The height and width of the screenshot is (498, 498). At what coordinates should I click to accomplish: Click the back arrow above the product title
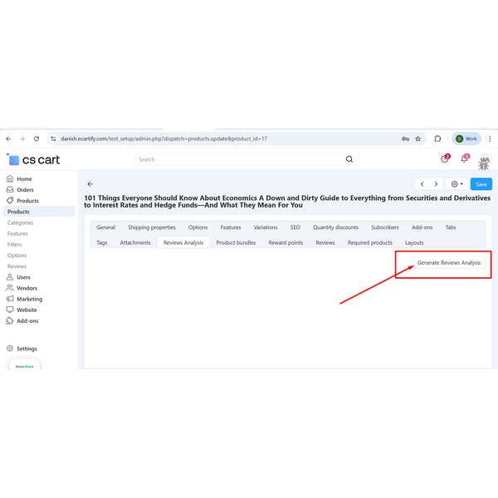click(90, 184)
